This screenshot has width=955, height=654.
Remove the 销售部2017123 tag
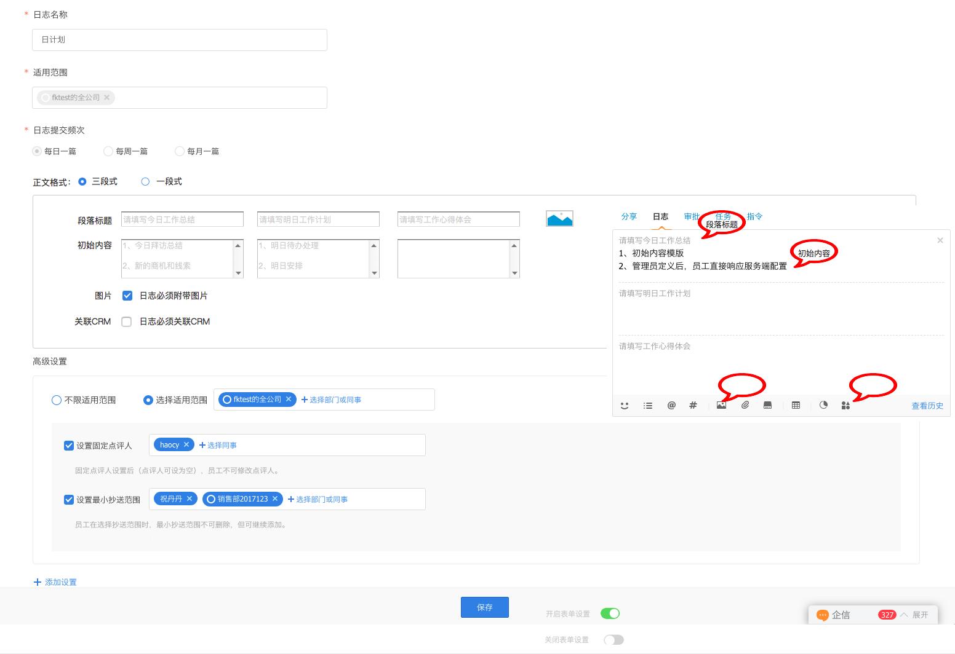[x=275, y=498]
